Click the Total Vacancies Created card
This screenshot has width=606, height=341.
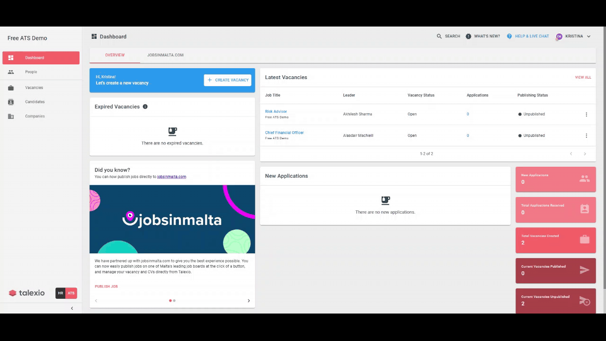click(556, 240)
